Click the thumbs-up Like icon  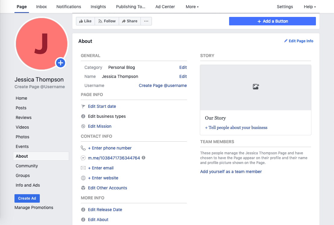(81, 21)
